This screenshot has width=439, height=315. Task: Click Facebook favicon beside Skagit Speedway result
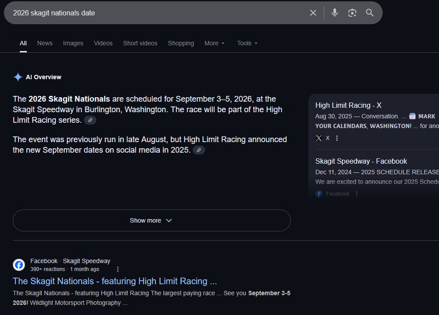(x=19, y=265)
